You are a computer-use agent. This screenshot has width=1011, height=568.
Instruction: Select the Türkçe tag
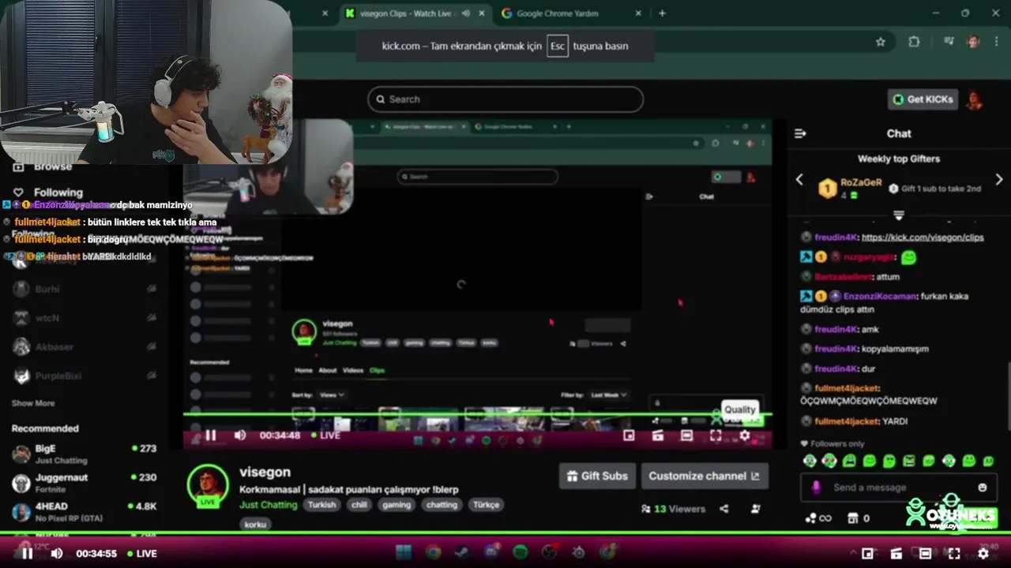pos(486,505)
